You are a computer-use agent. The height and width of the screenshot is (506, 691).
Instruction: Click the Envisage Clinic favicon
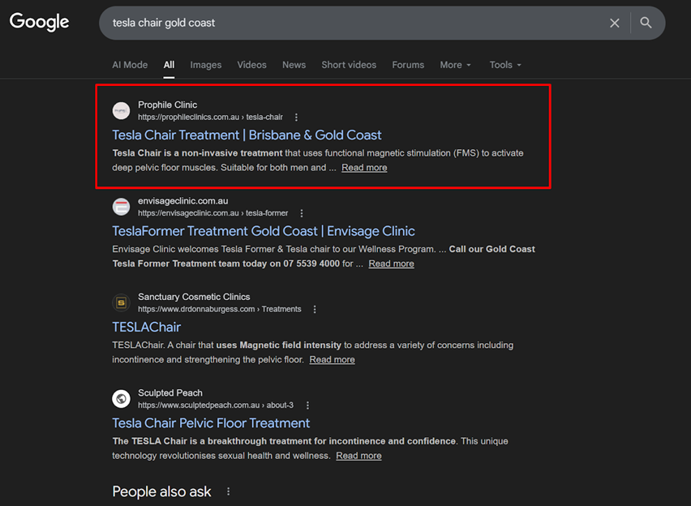pos(121,207)
